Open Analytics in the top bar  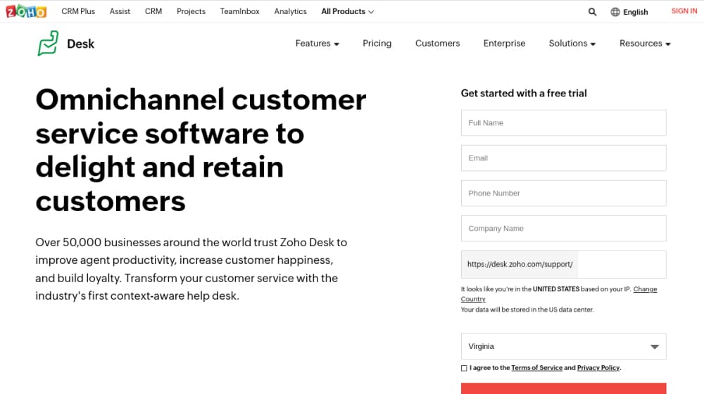290,11
